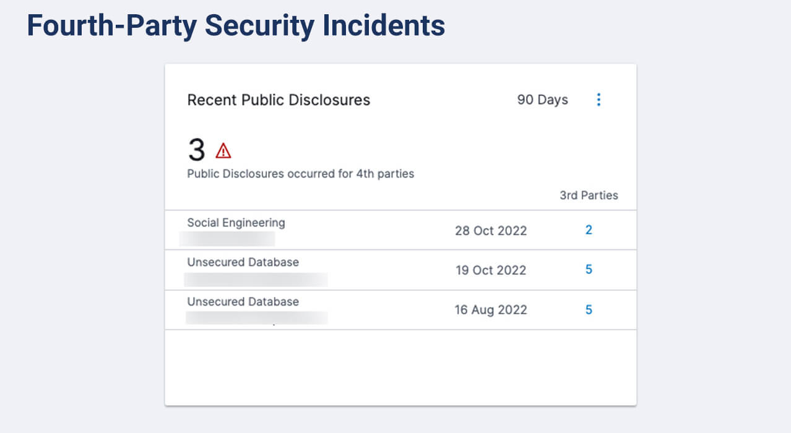Click blurred company name in 19 Oct row
791x433 pixels.
tap(256, 279)
